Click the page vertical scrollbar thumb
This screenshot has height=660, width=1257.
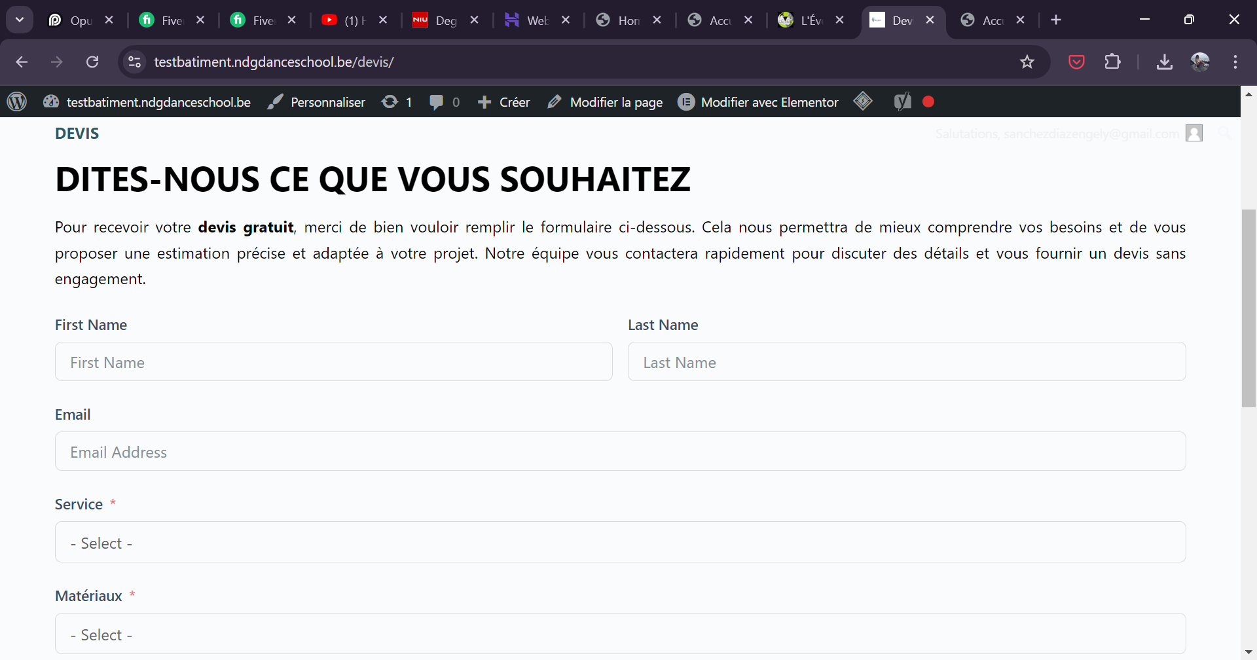[1248, 308]
